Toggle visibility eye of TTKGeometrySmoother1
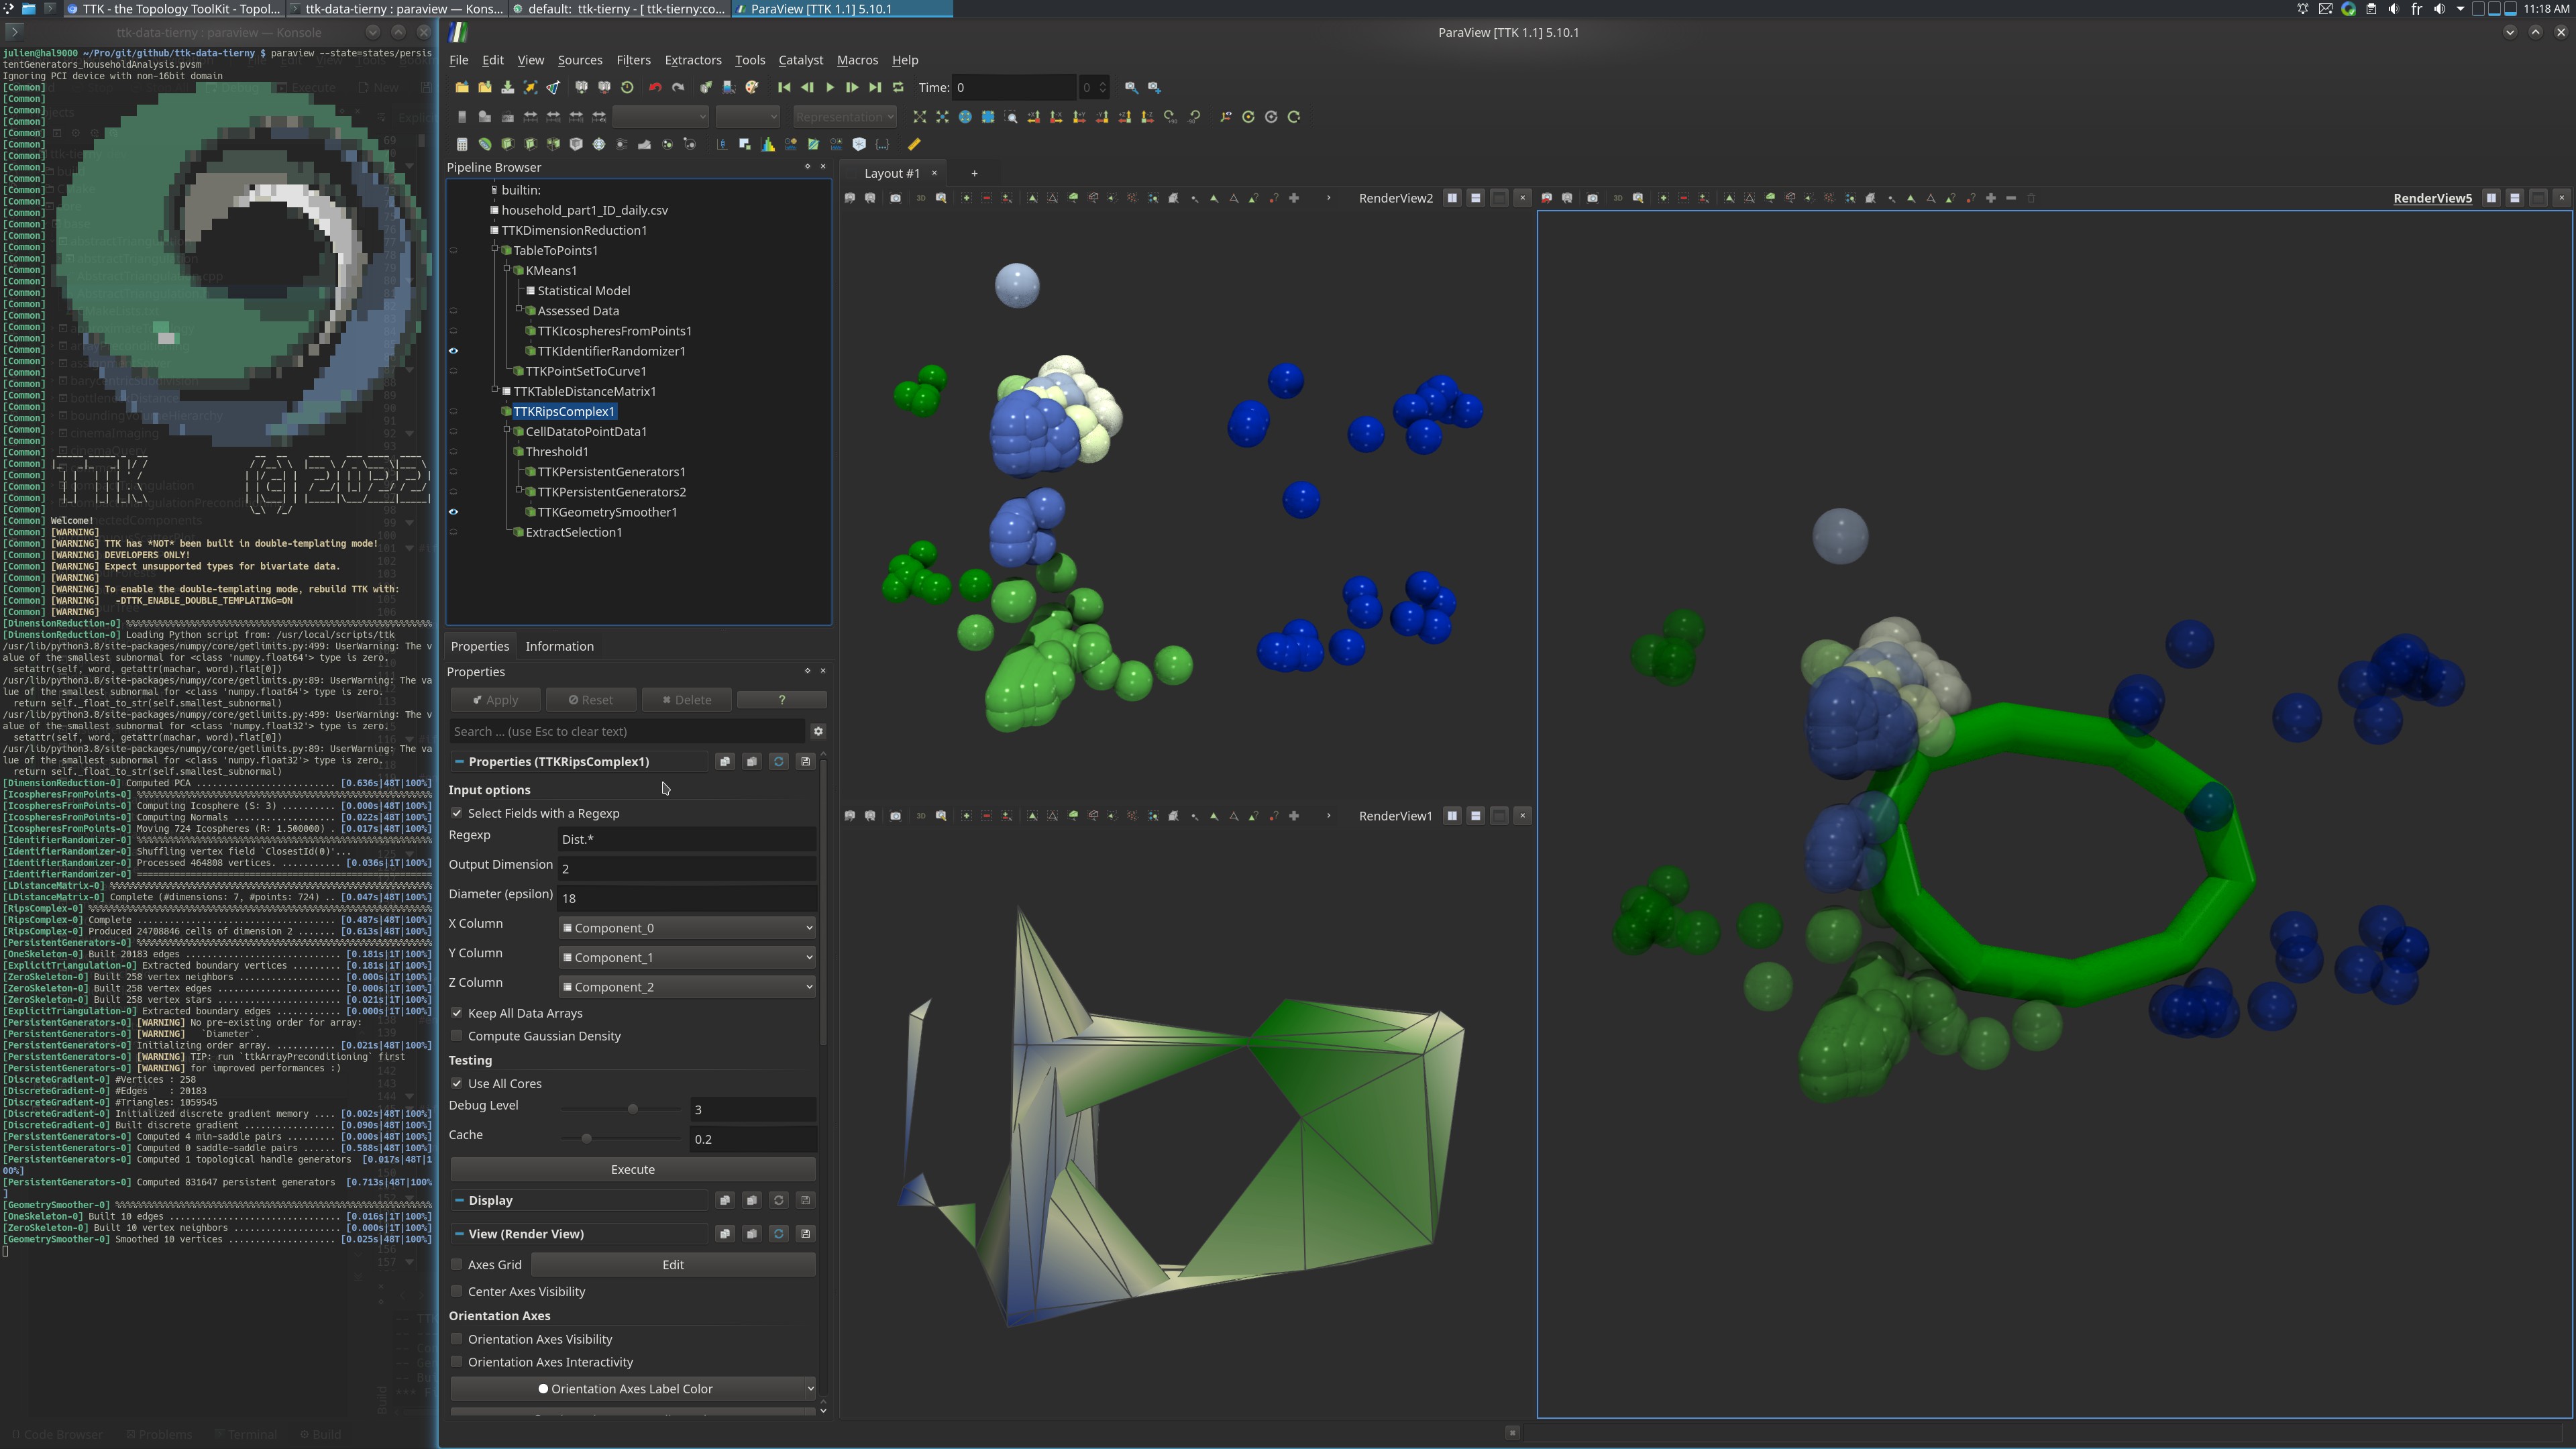Image resolution: width=2576 pixels, height=1449 pixels. (453, 512)
